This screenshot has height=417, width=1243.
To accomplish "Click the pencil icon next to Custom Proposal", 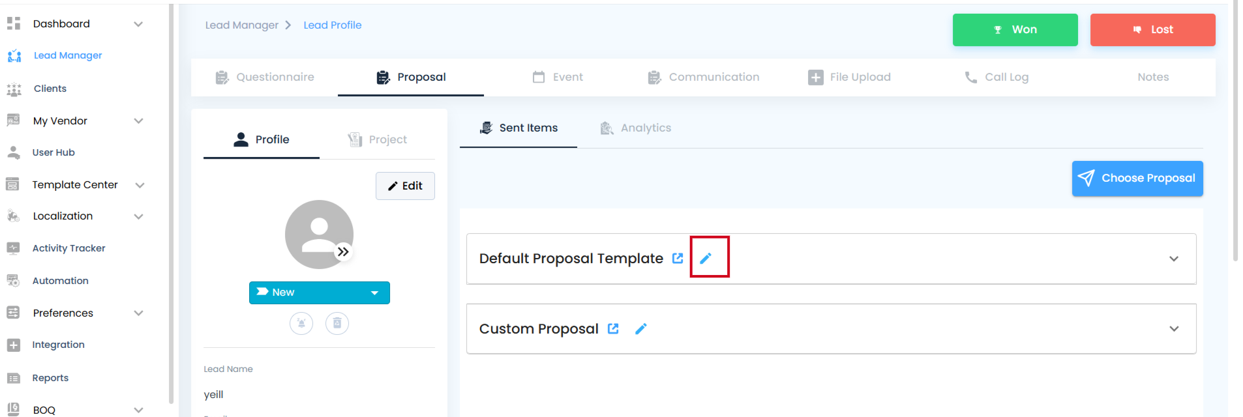I will point(641,328).
